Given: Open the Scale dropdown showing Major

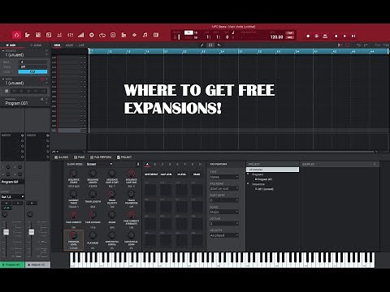Looking at the screenshot, I should tap(224, 212).
